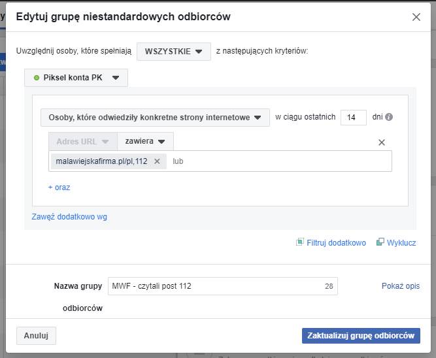Open the 'Osoby, które odwiedziły' rule dropdown
This screenshot has width=436, height=358.
pyautogui.click(x=155, y=118)
